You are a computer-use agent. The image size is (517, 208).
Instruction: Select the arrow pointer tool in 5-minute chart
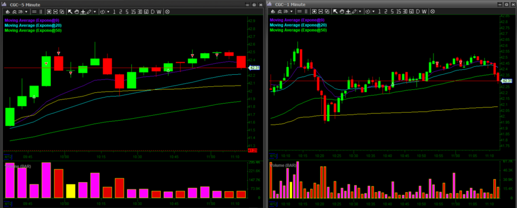[70, 11]
